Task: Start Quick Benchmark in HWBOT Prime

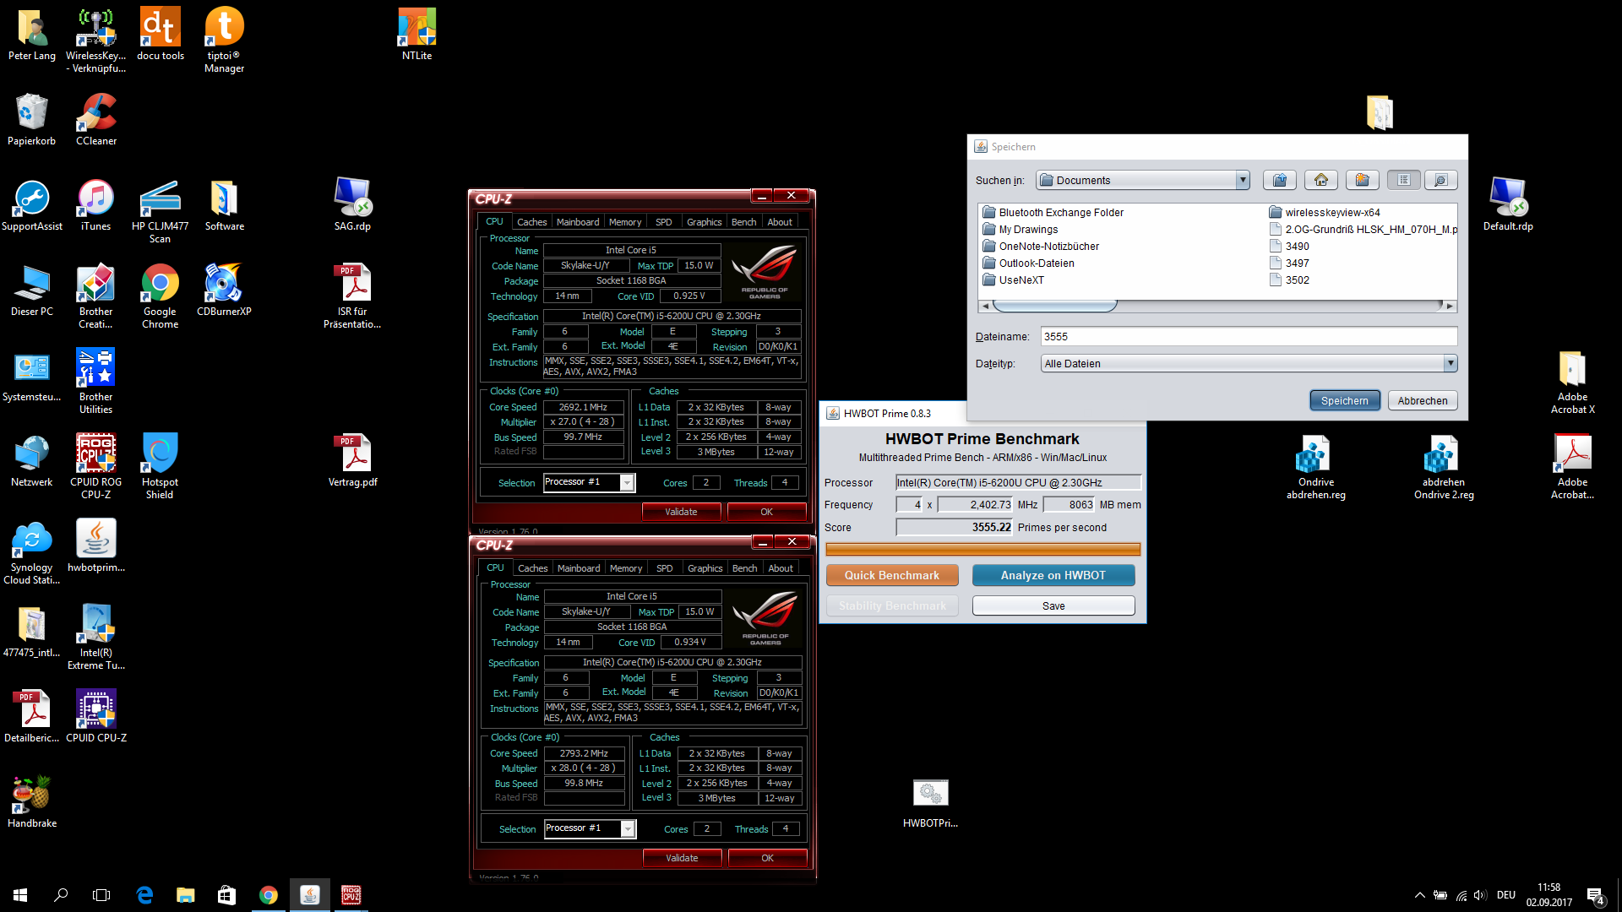Action: [892, 575]
